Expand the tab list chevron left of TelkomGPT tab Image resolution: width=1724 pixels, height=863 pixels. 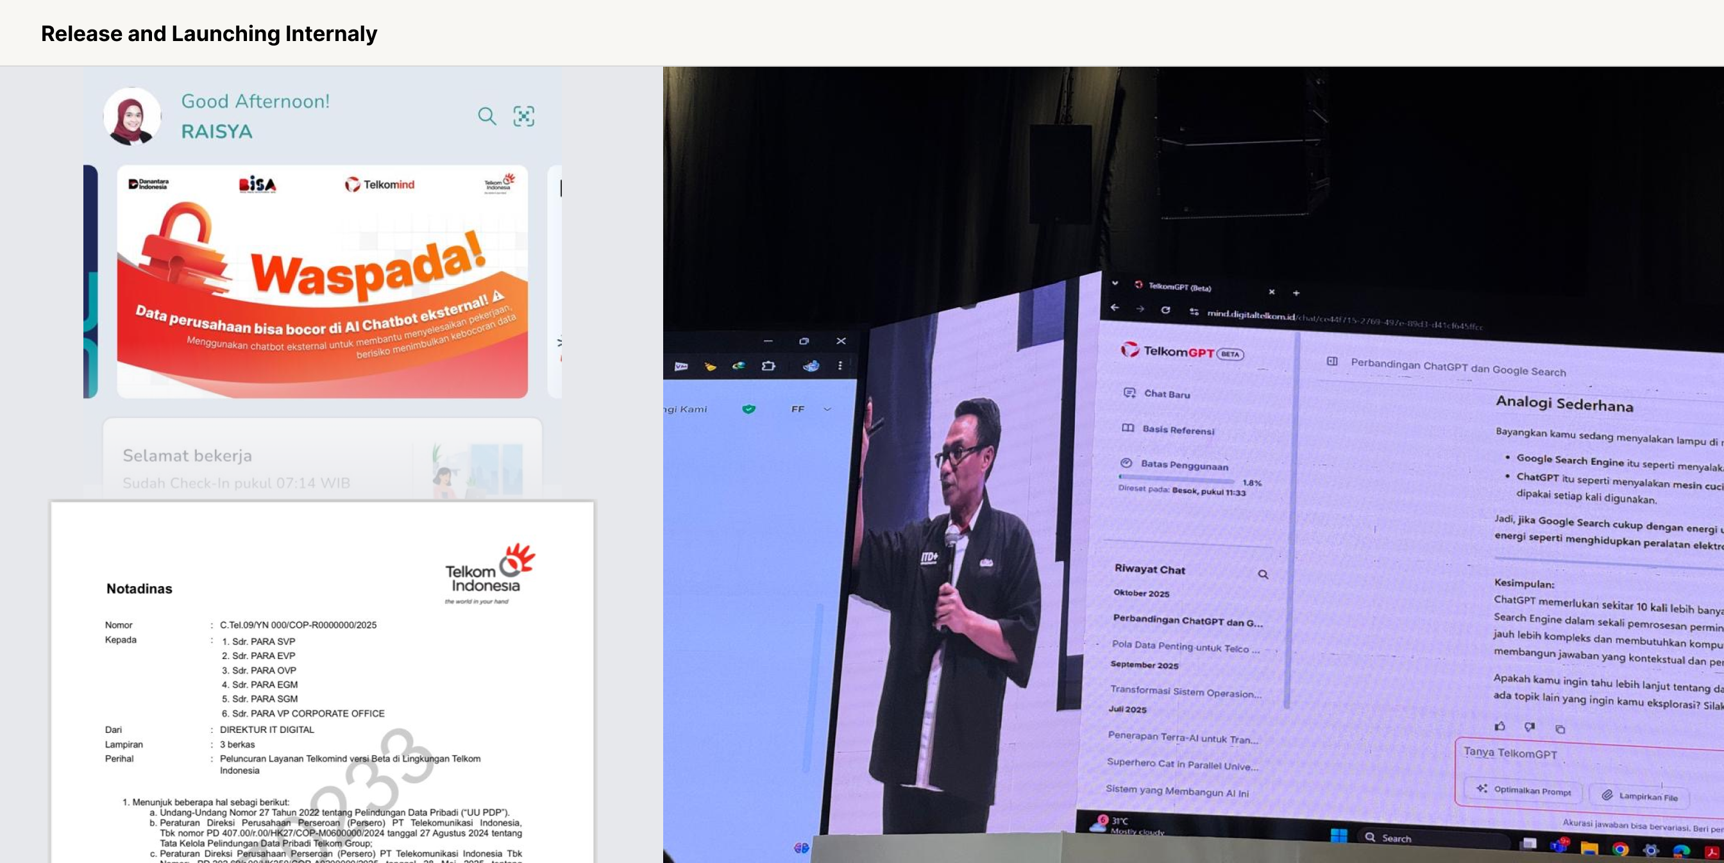[x=1114, y=283]
